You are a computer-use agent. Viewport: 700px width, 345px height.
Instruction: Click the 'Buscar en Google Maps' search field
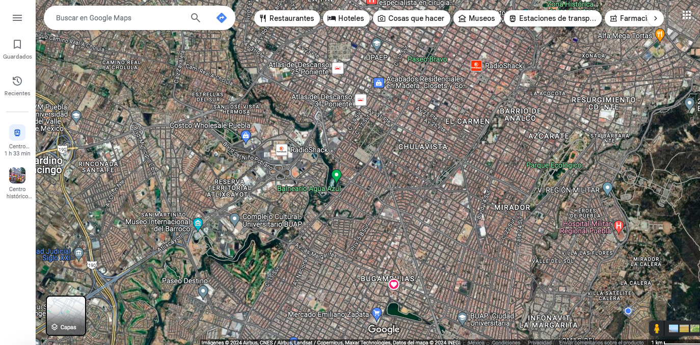click(117, 18)
